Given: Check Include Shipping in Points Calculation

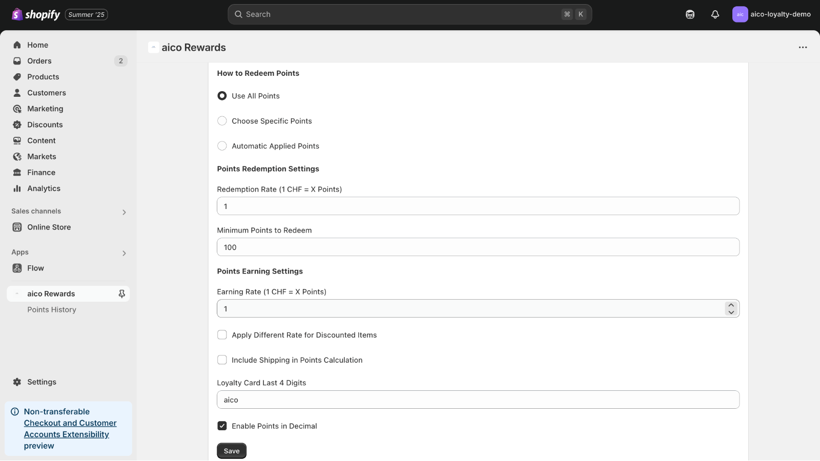Looking at the screenshot, I should 222,360.
